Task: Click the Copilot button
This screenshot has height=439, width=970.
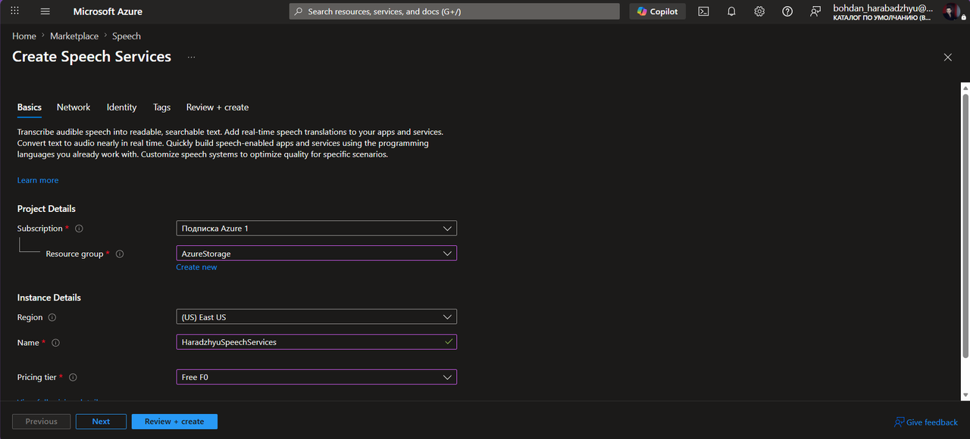Action: (x=658, y=11)
